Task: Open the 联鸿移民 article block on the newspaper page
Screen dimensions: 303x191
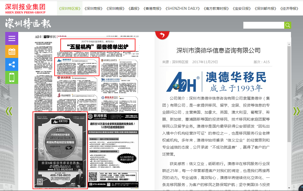Action: coord(77,84)
